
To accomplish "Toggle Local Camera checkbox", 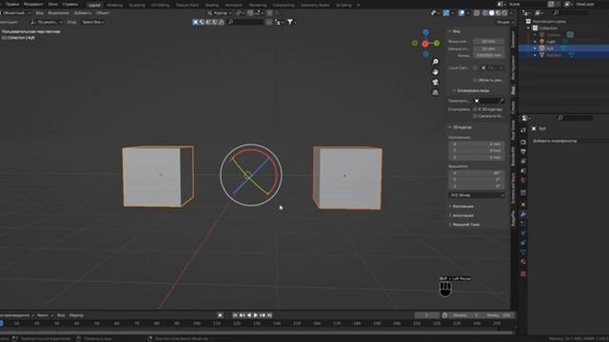I will [x=475, y=67].
